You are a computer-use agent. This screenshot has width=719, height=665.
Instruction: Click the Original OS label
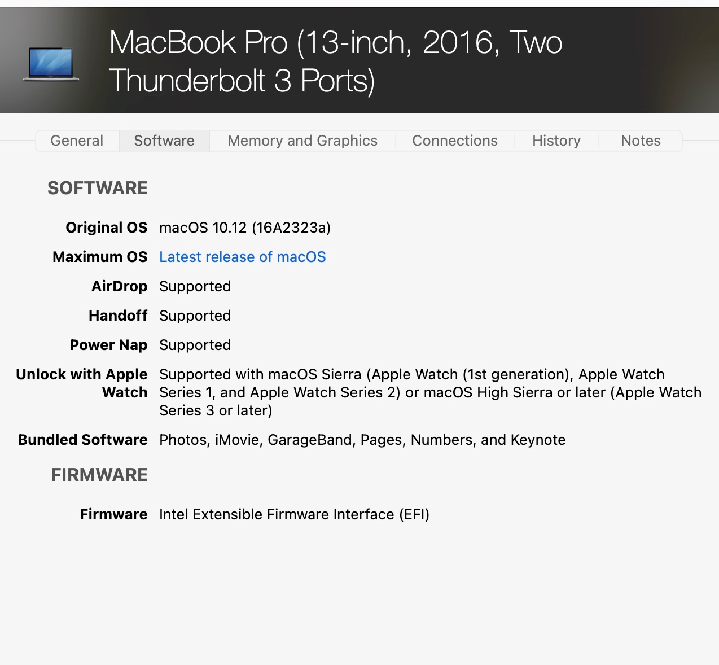tap(106, 228)
